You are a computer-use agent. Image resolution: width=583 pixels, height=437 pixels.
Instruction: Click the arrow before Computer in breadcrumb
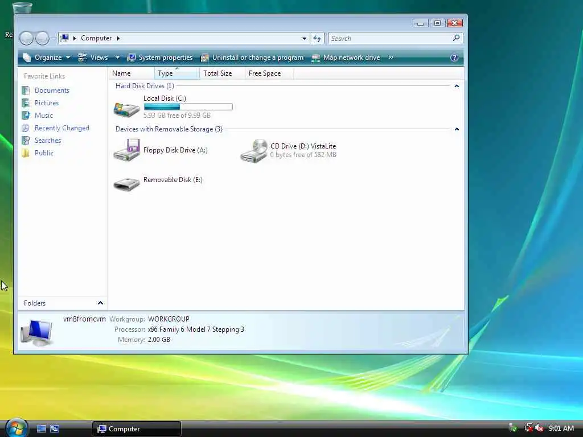[x=75, y=38]
